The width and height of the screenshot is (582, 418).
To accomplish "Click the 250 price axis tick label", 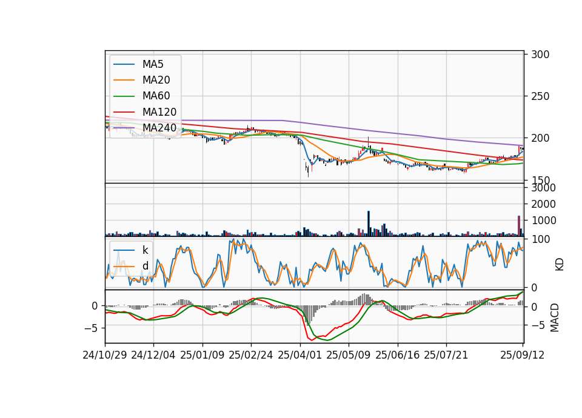I will (540, 96).
